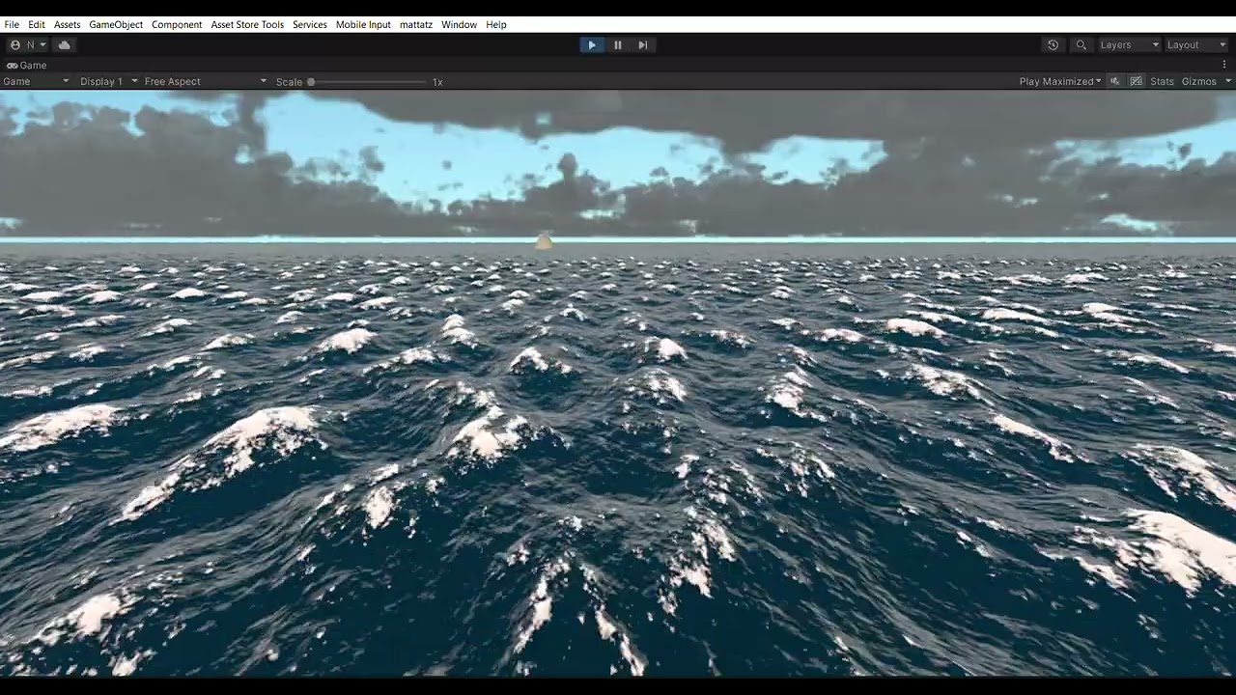Open the Play Maximized dropdown
1236x695 pixels.
click(x=1059, y=82)
